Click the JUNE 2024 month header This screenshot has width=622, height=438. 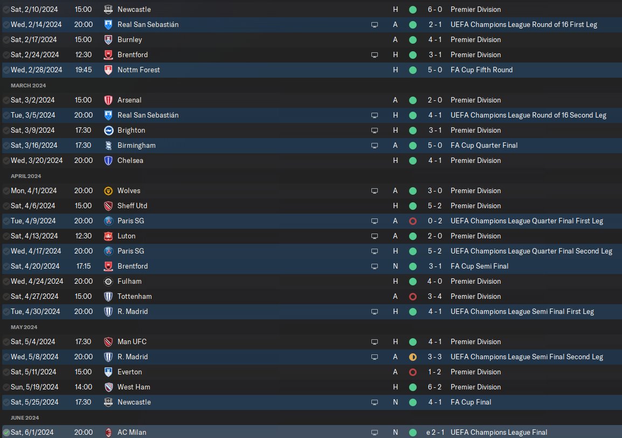click(x=25, y=418)
